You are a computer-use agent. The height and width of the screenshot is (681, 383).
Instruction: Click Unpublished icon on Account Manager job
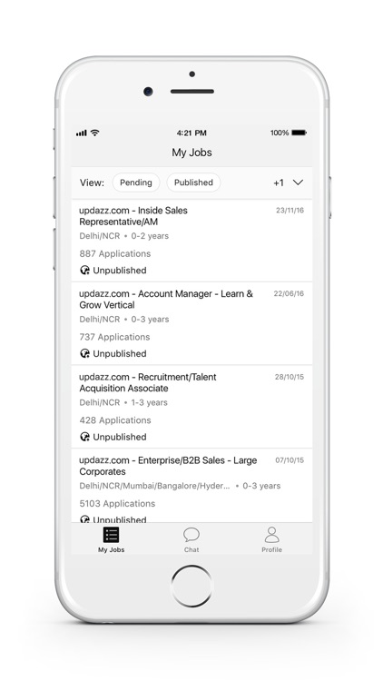click(84, 353)
